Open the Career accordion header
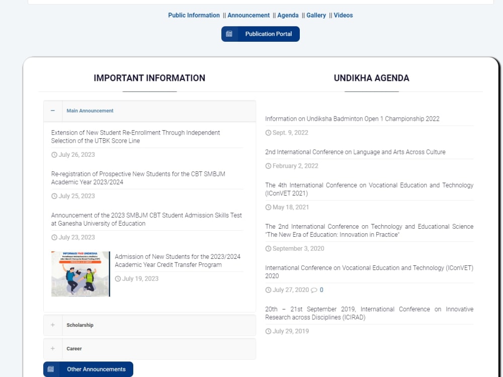Image resolution: width=503 pixels, height=377 pixels. tap(149, 348)
